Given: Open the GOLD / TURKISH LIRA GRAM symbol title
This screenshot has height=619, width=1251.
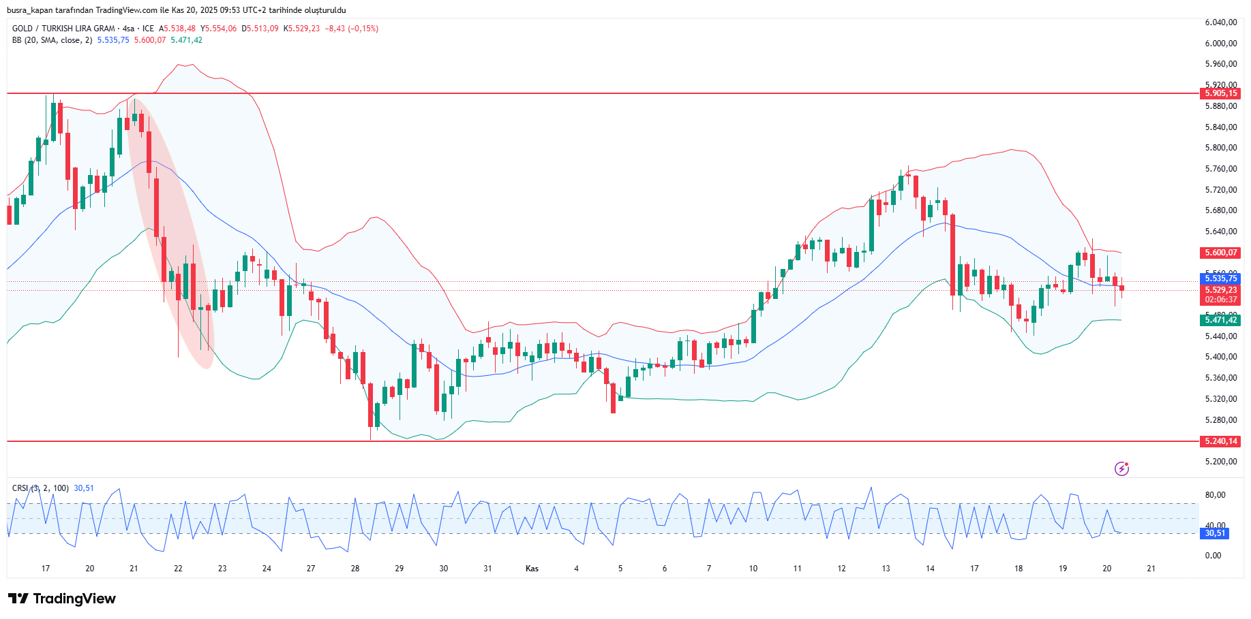Looking at the screenshot, I should [63, 29].
